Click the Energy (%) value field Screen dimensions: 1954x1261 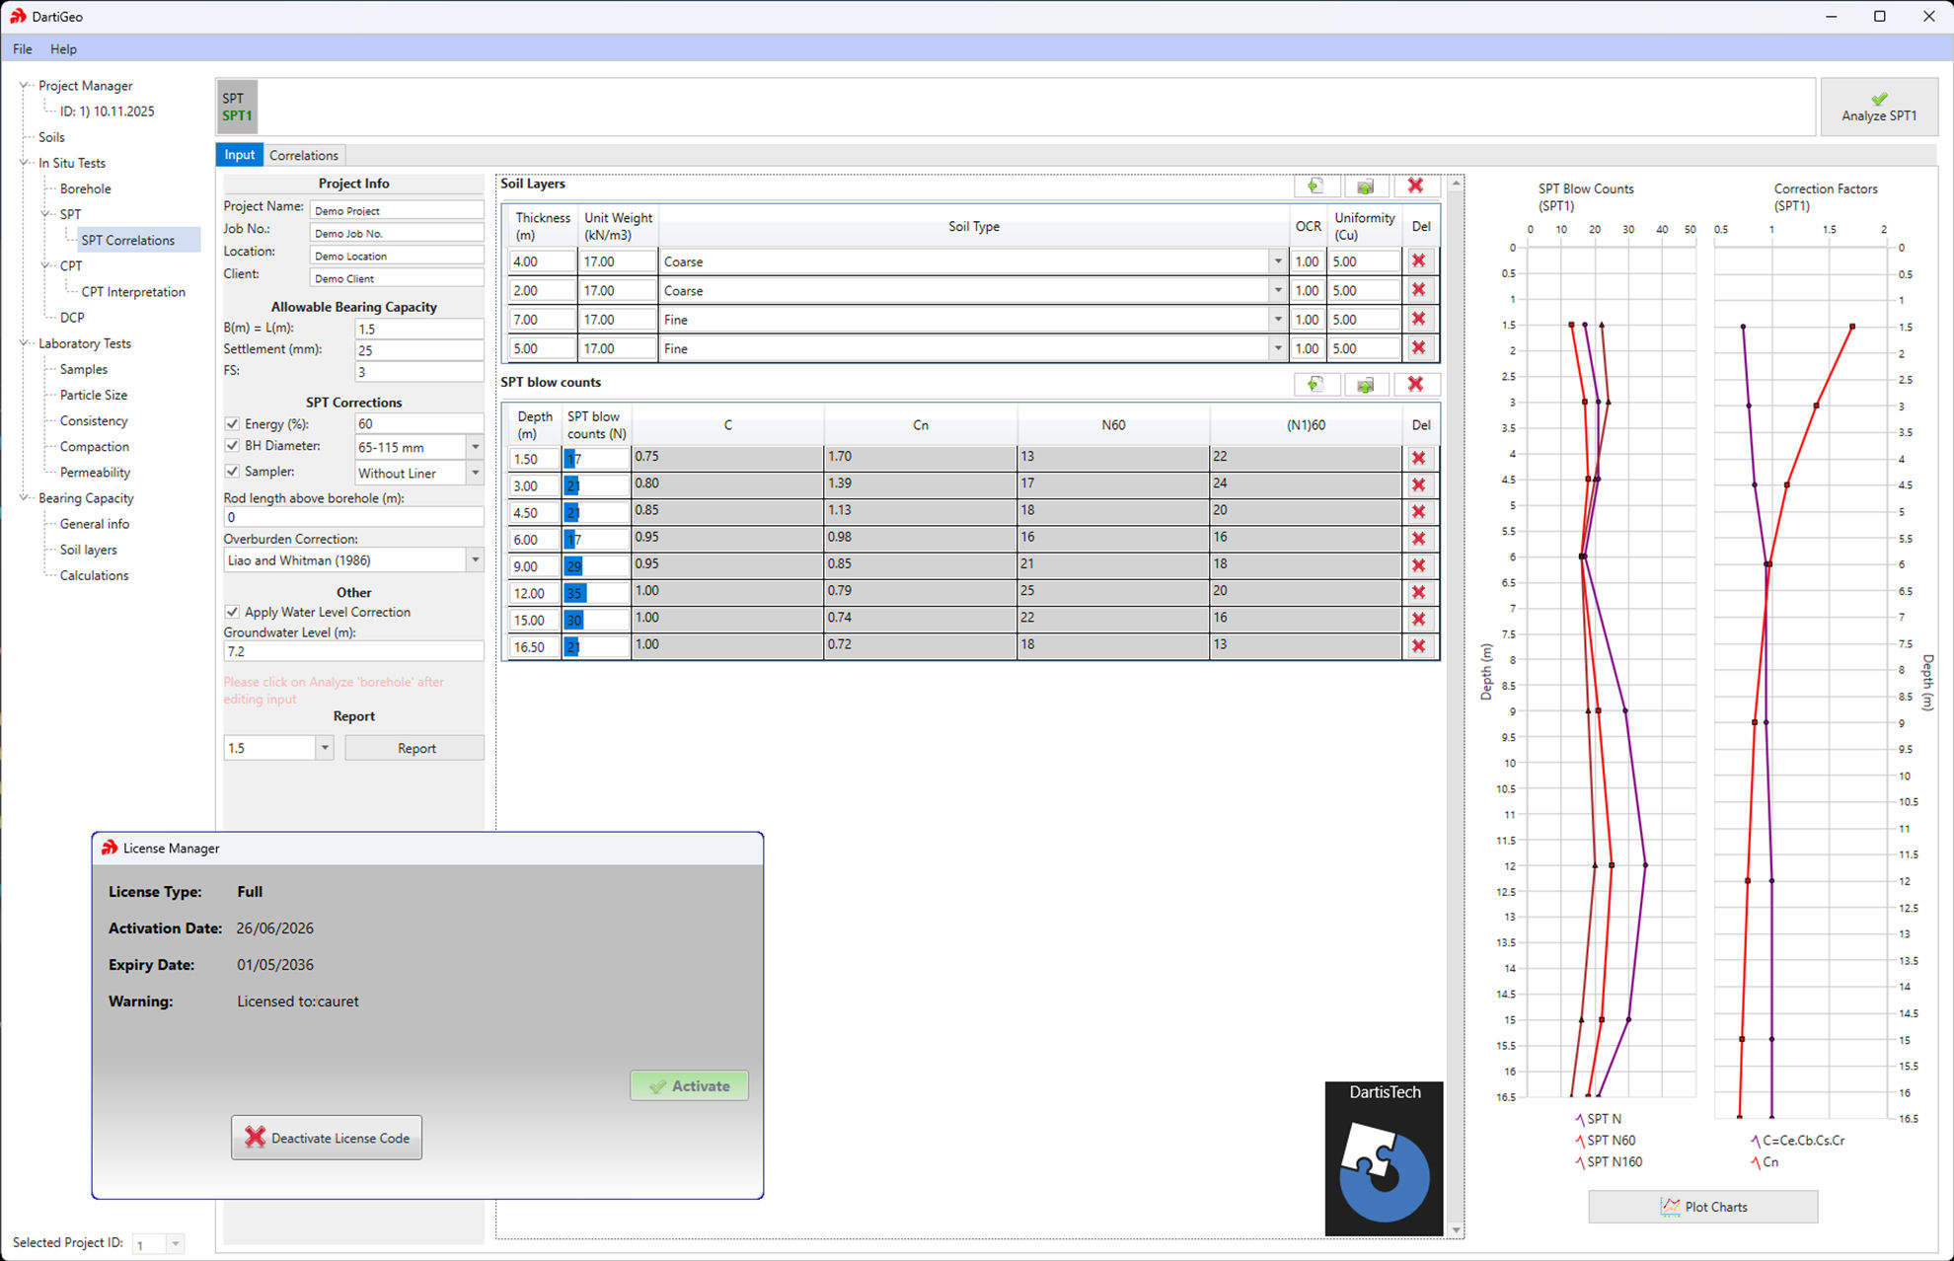pos(418,423)
